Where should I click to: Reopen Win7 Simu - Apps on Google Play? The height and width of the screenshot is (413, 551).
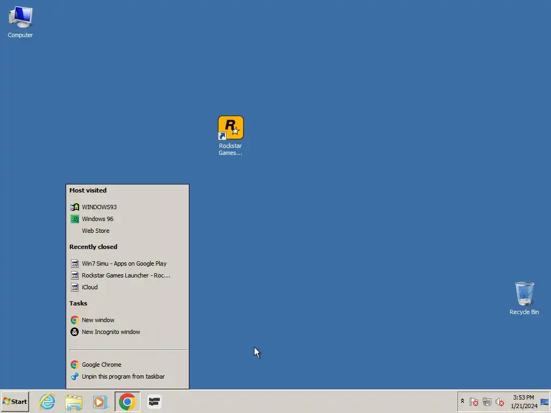click(x=128, y=264)
